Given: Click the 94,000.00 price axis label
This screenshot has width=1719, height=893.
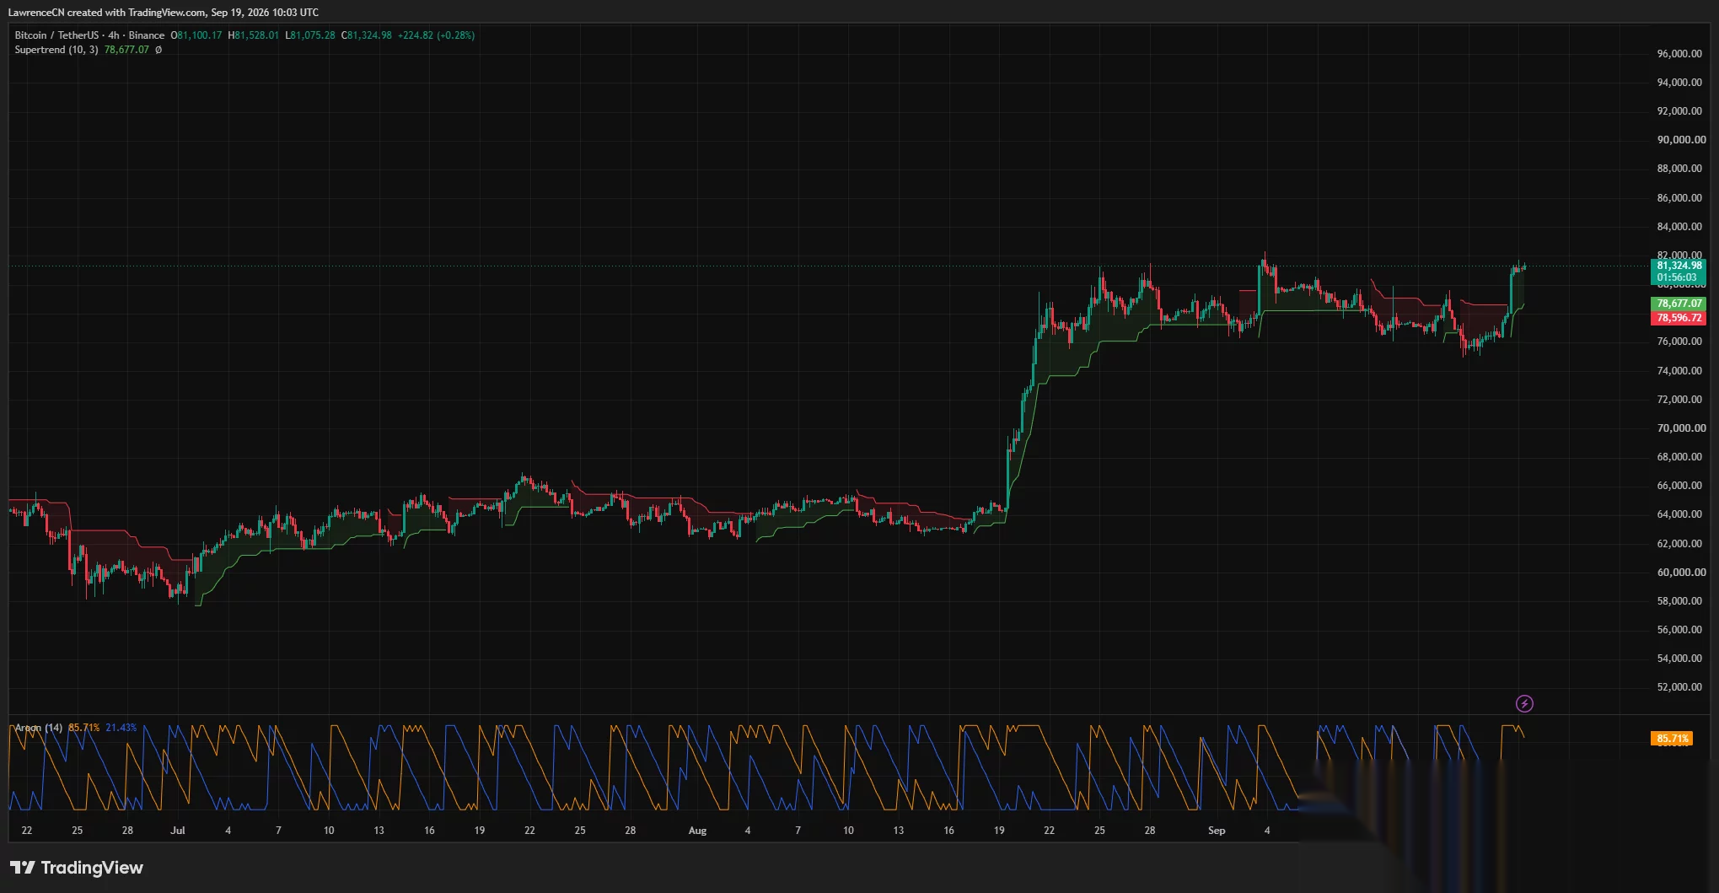Looking at the screenshot, I should click(1681, 82).
